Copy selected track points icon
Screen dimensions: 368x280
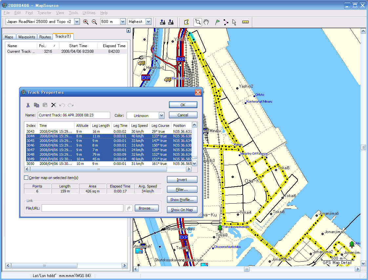click(36, 105)
